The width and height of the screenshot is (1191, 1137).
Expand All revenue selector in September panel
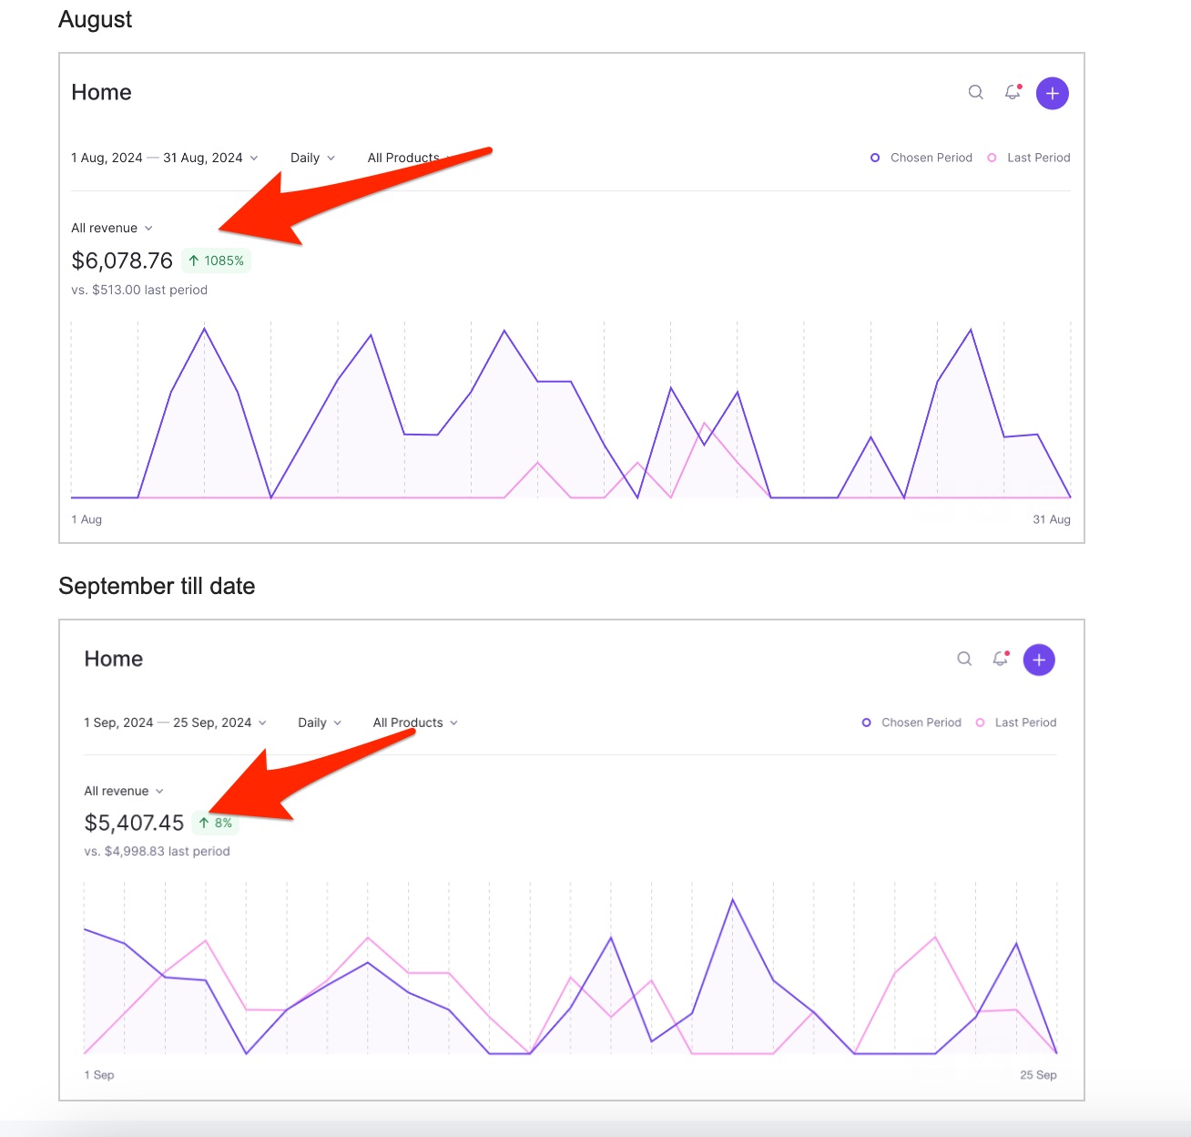[x=124, y=791]
